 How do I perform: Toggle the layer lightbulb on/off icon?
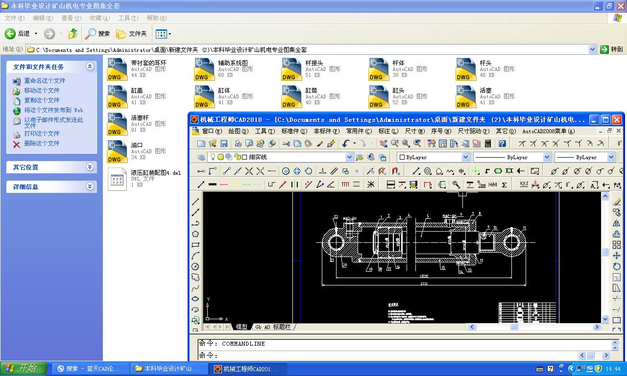pyautogui.click(x=213, y=157)
